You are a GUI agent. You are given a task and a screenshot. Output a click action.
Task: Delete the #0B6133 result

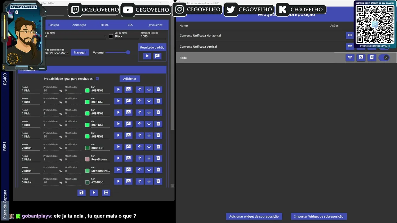click(x=158, y=147)
